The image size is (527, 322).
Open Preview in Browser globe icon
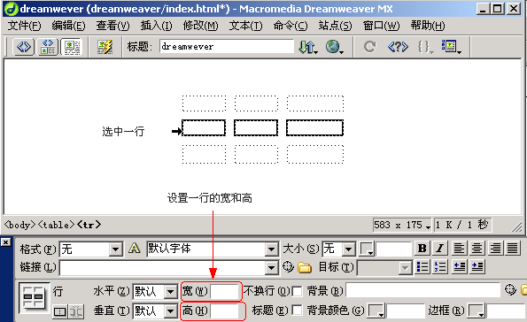tap(334, 47)
